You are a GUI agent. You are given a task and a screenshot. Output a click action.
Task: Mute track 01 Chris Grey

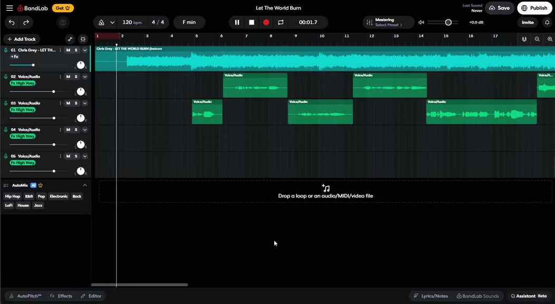pos(68,50)
